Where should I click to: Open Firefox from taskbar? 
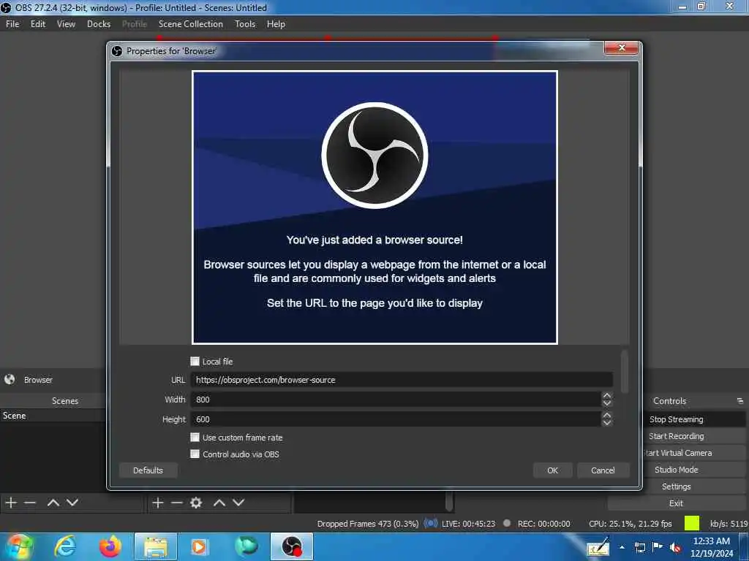(110, 546)
